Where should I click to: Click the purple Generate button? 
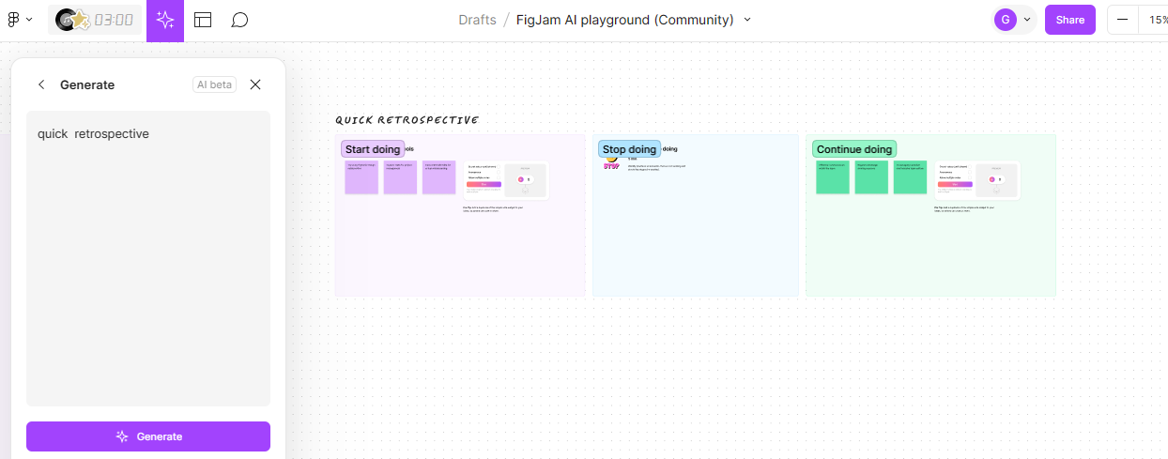[x=148, y=436]
